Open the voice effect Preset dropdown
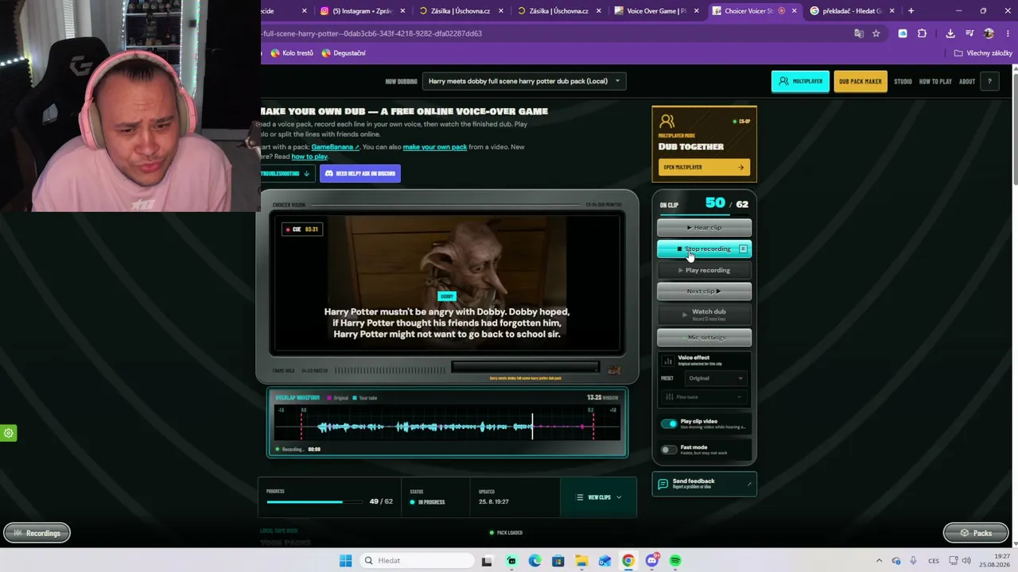 pos(715,378)
